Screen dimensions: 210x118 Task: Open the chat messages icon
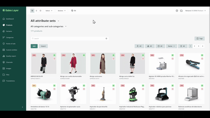tap(181, 11)
